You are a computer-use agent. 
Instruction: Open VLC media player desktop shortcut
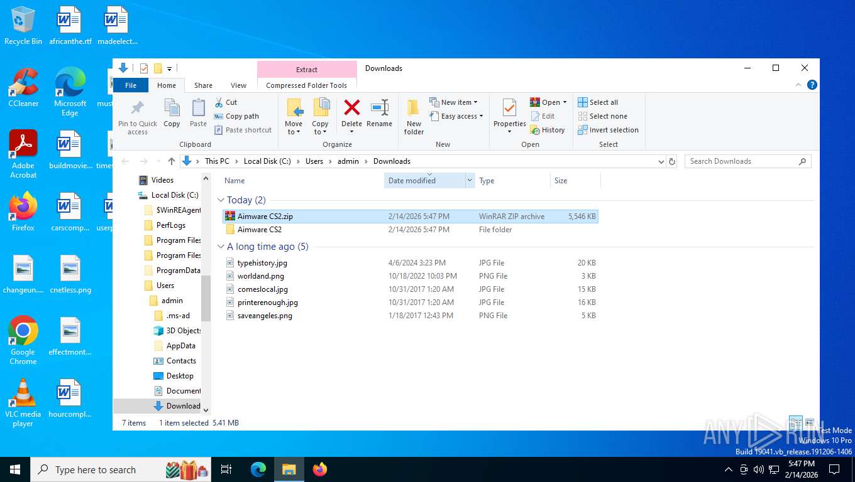pos(23,403)
